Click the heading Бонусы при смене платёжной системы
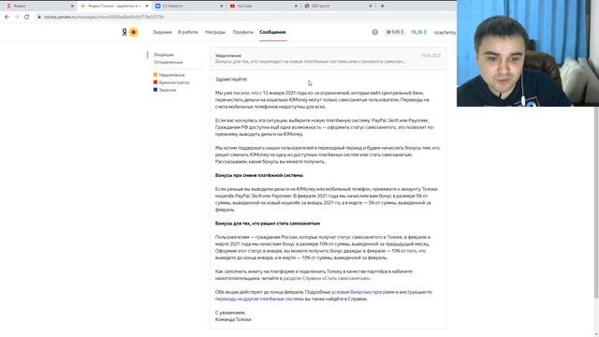 (x=259, y=175)
